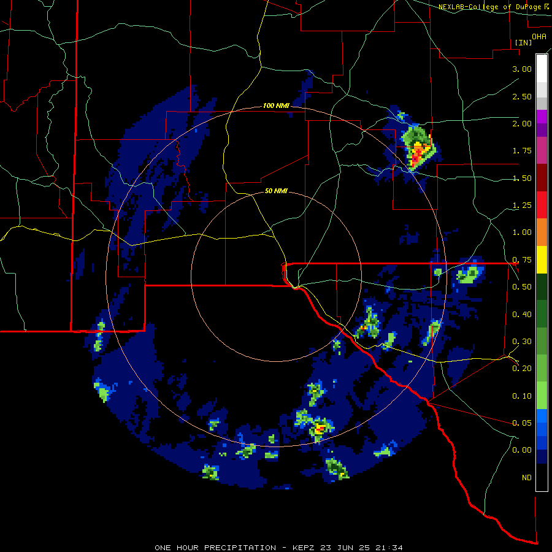Click the dark red legend swatch at 1.50
The width and height of the screenshot is (552, 552).
tap(542, 178)
